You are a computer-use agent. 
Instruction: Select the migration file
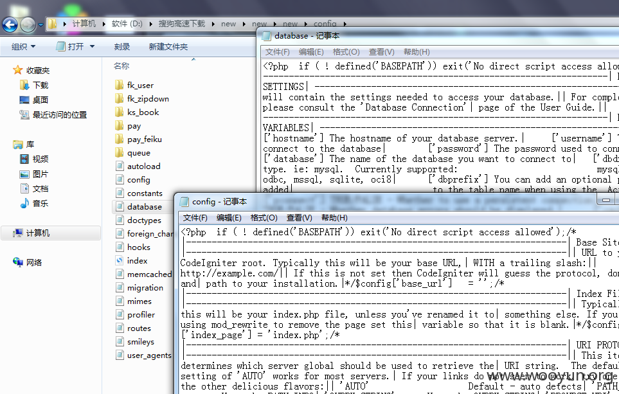pos(139,287)
